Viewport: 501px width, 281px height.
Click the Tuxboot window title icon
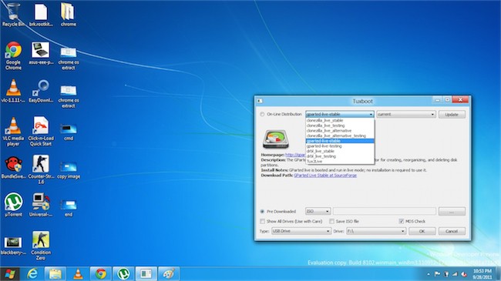260,101
